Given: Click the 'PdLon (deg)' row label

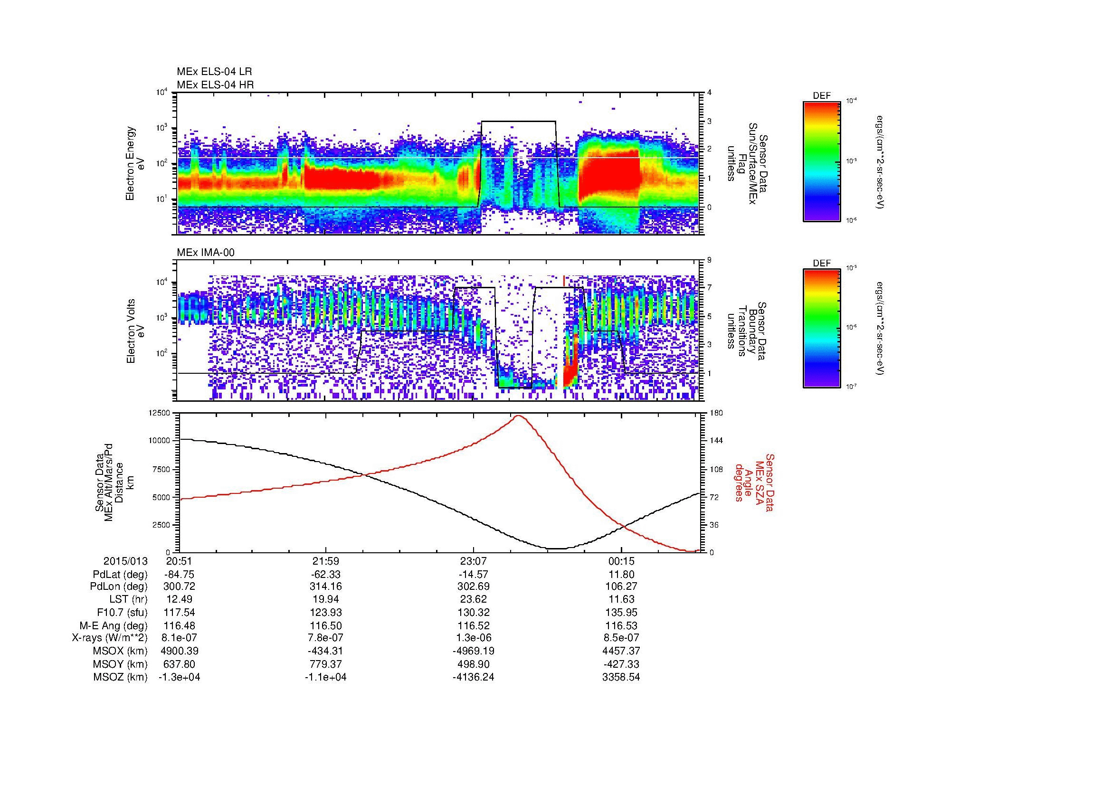Looking at the screenshot, I should click(119, 586).
